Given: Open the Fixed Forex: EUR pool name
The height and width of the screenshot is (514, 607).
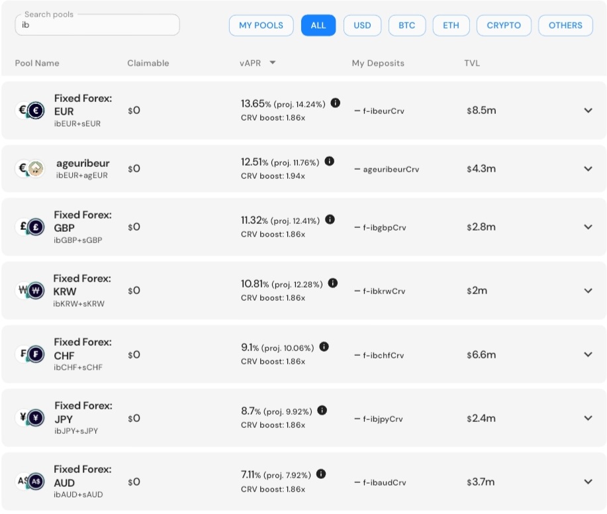Looking at the screenshot, I should 83,105.
